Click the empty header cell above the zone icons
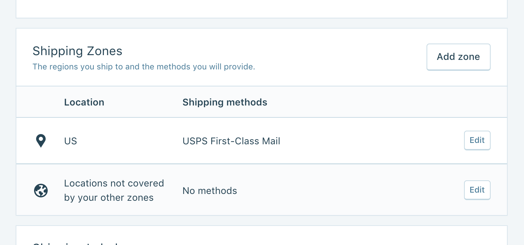Viewport: 524px width, 245px height. point(40,102)
